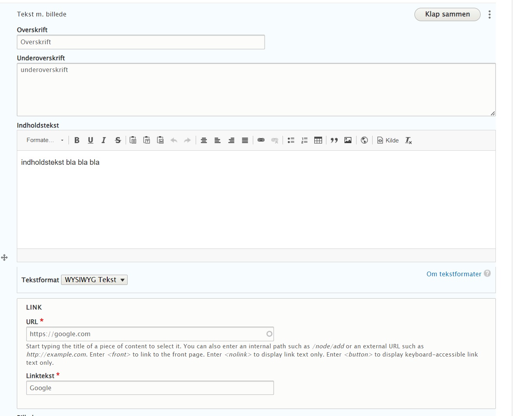Add a block quote
The height and width of the screenshot is (416, 517).
(x=334, y=140)
